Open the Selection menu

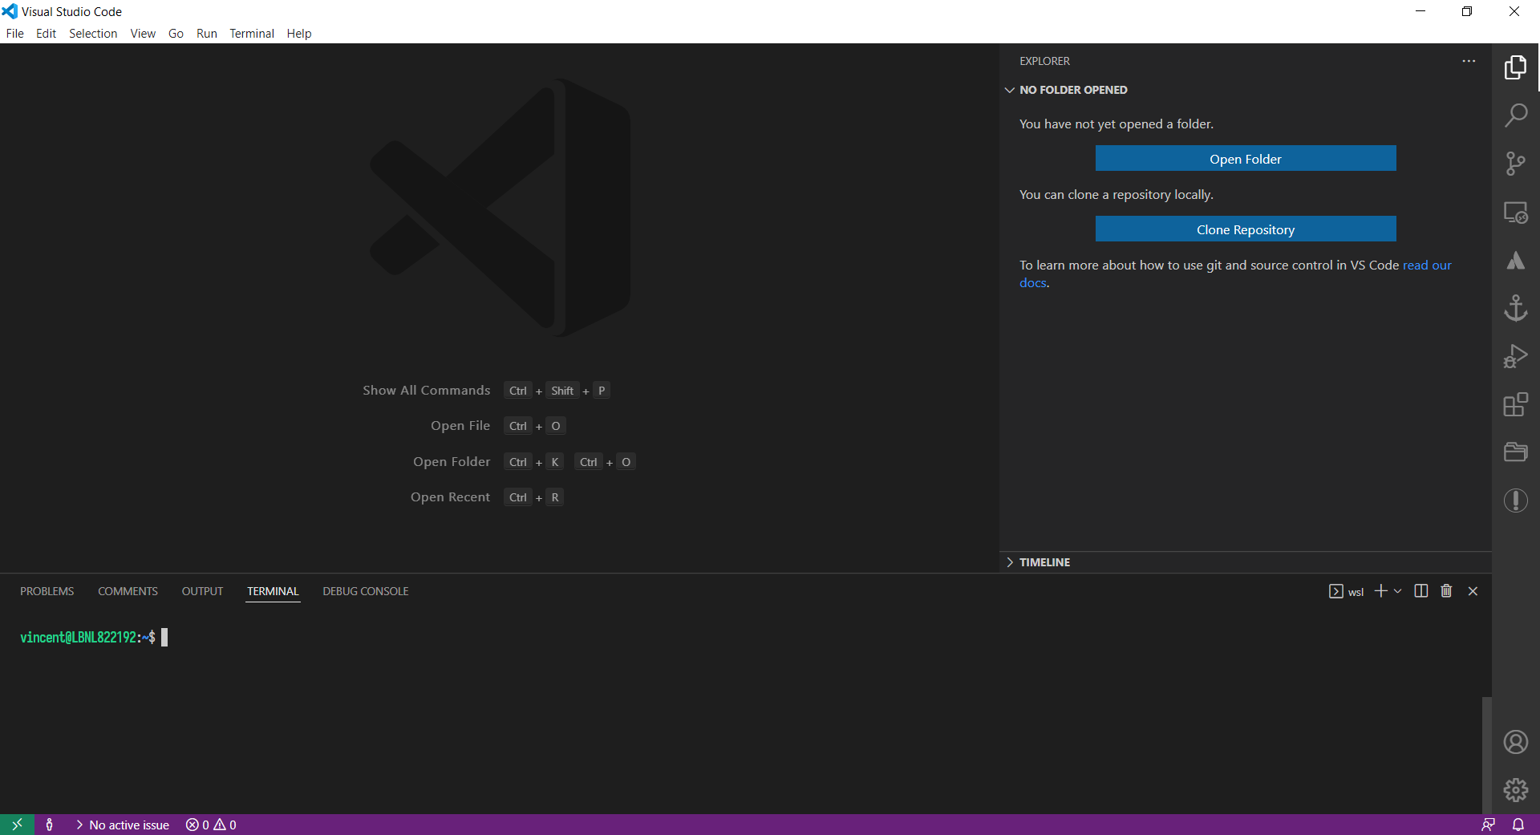93,34
